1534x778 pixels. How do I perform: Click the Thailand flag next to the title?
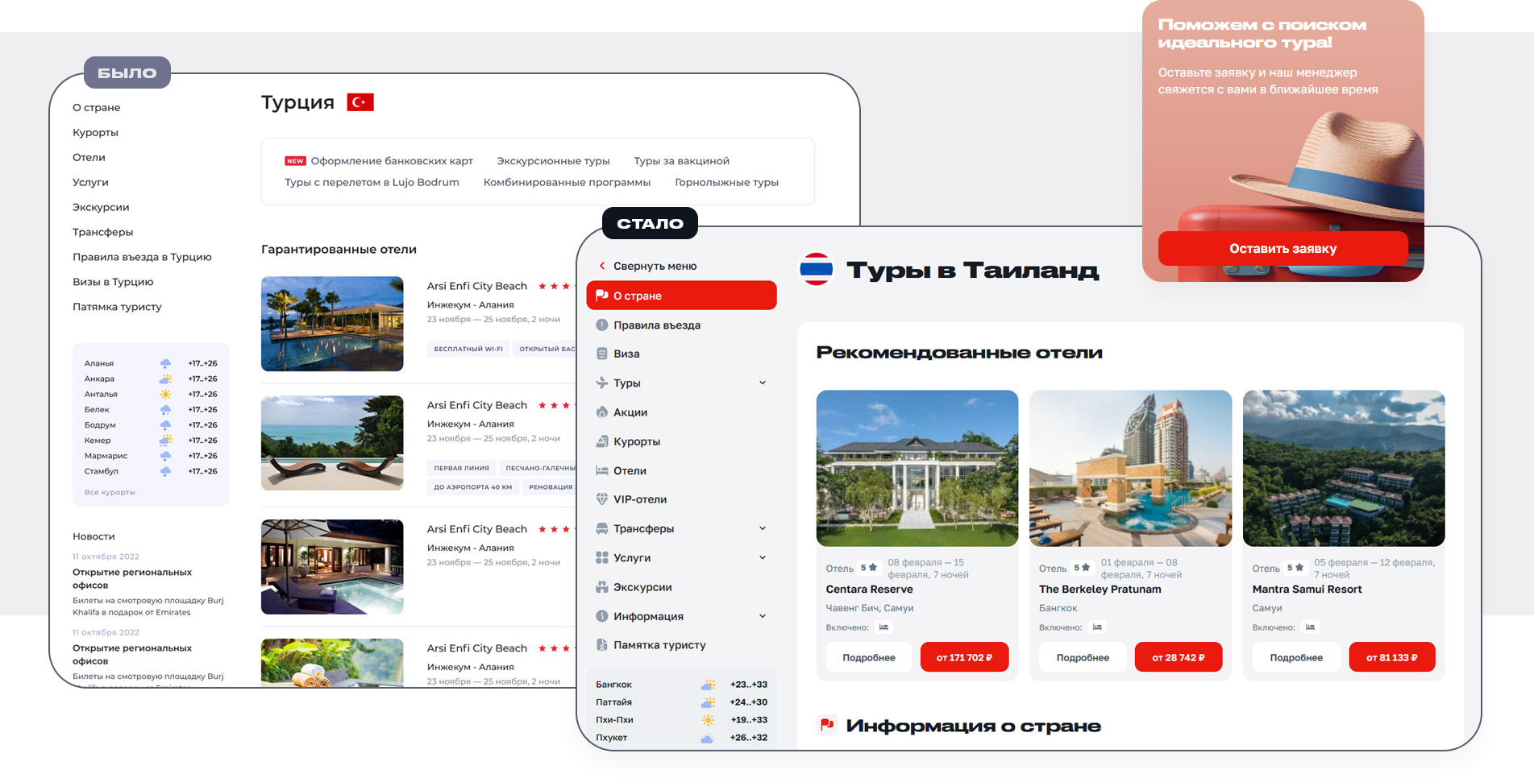pos(815,270)
